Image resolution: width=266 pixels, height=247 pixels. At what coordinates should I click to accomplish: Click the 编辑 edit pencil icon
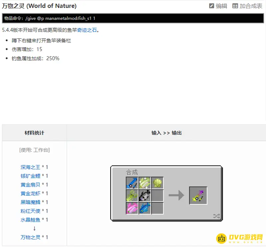click(211, 6)
